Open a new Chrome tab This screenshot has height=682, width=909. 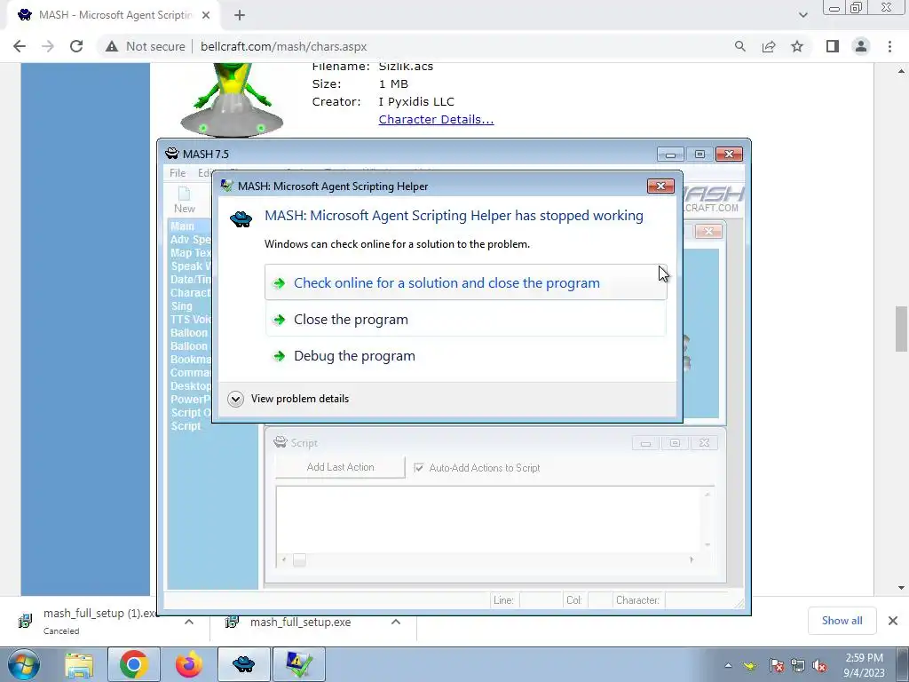[x=240, y=16]
